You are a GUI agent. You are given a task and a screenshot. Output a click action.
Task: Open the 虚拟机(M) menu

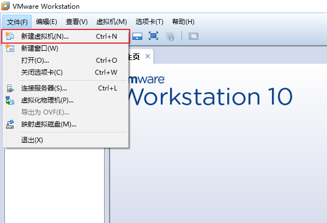111,22
